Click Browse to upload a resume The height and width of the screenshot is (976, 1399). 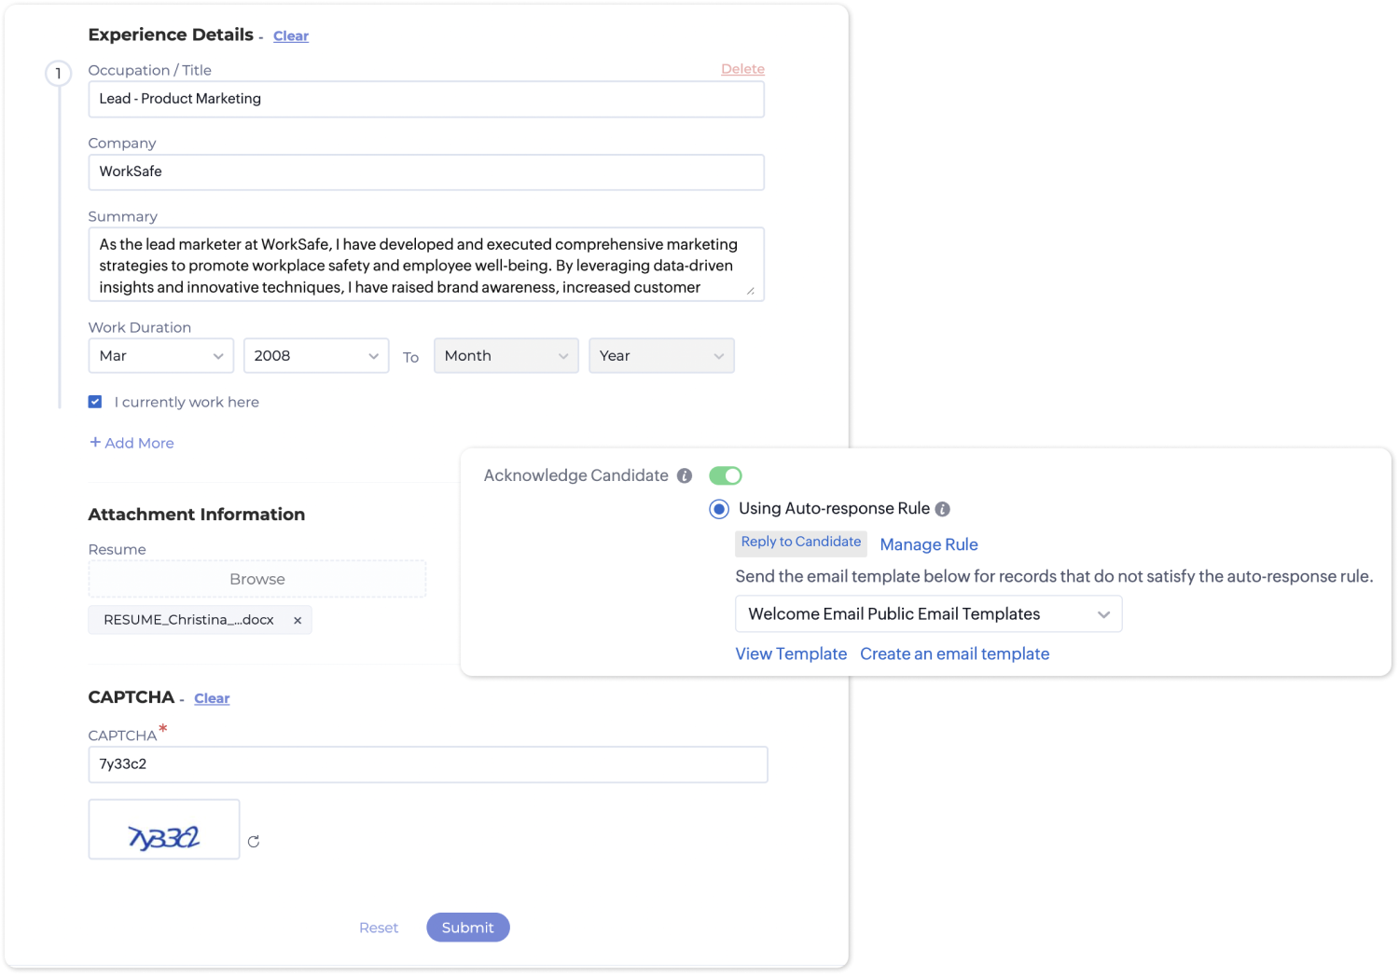click(x=256, y=578)
